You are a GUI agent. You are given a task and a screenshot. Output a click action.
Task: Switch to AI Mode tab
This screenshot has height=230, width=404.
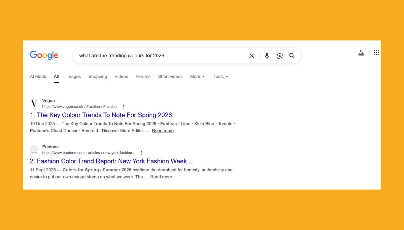point(38,77)
